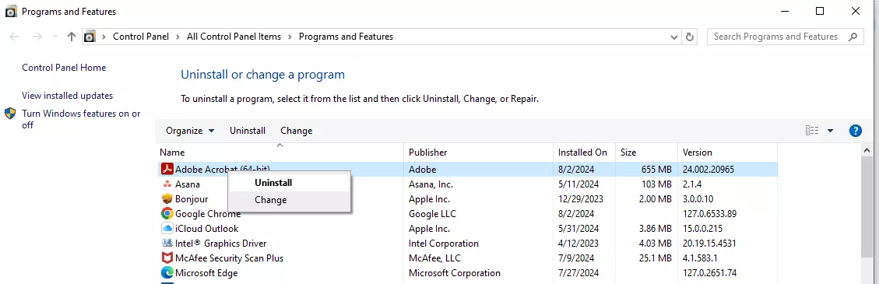Screen dimensions: 879x284
Task: Click size cell 25.1 MB
Action: [656, 258]
